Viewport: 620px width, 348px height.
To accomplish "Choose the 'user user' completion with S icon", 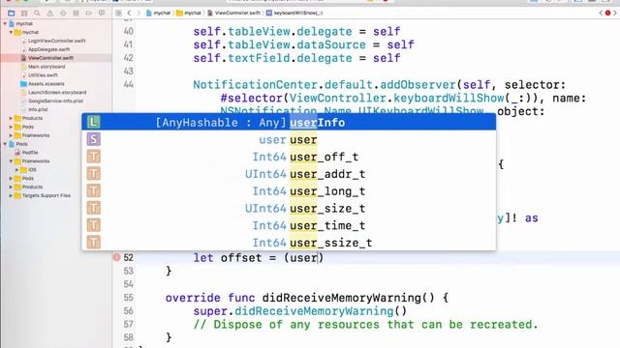I will [x=289, y=139].
